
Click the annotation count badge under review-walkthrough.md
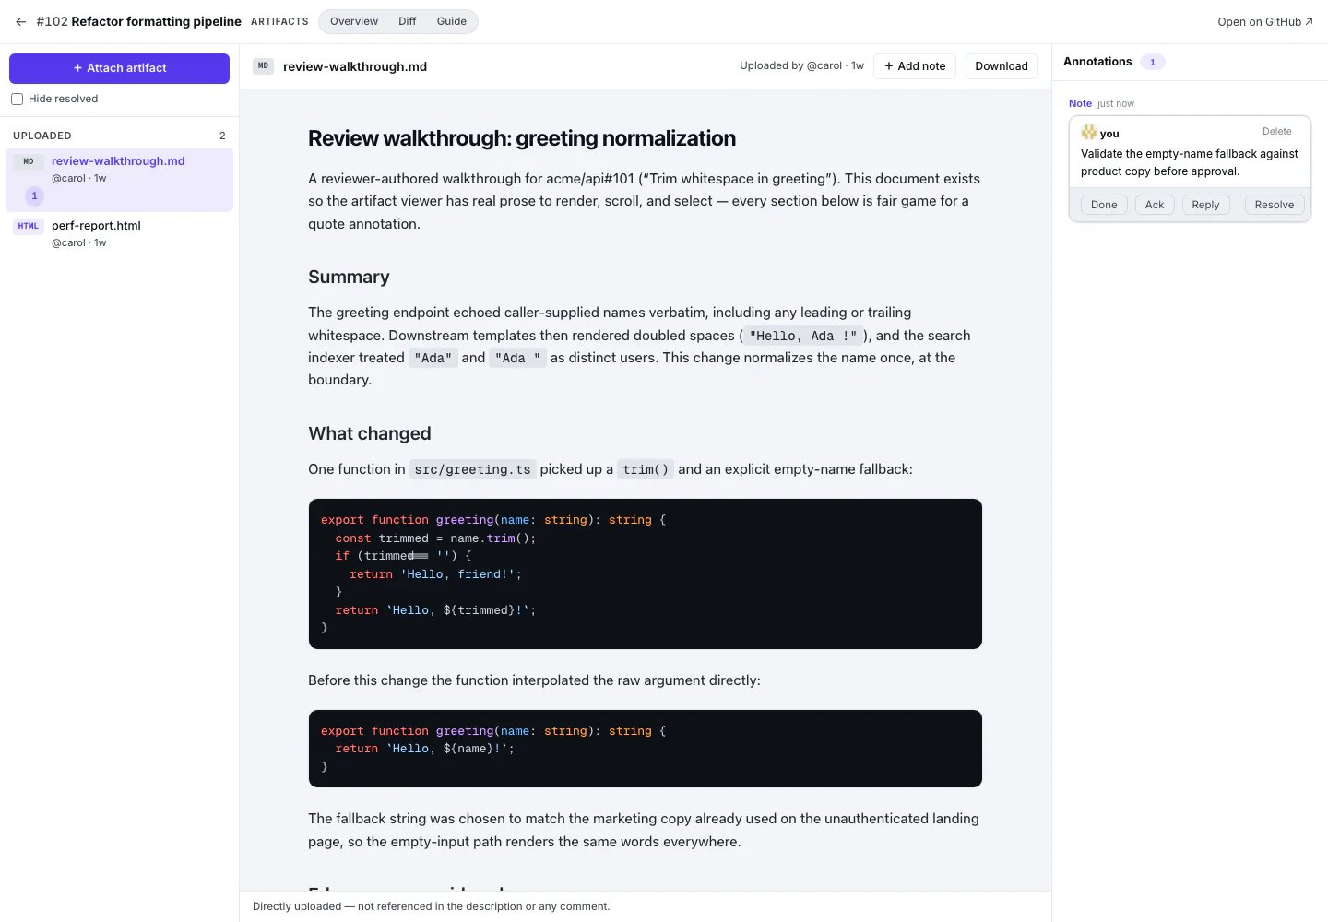(x=34, y=195)
